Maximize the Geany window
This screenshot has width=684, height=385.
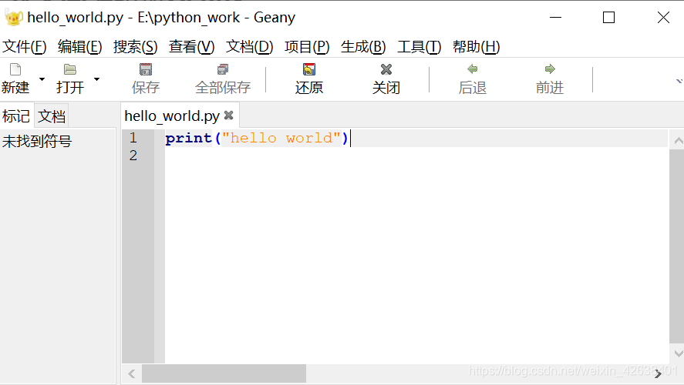point(608,18)
